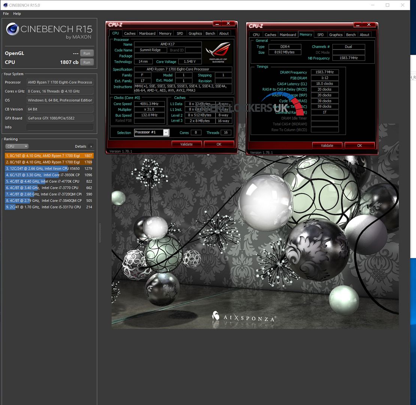Click the Core Speed 4091.3 MHz value
This screenshot has width=416, height=405.
point(150,104)
